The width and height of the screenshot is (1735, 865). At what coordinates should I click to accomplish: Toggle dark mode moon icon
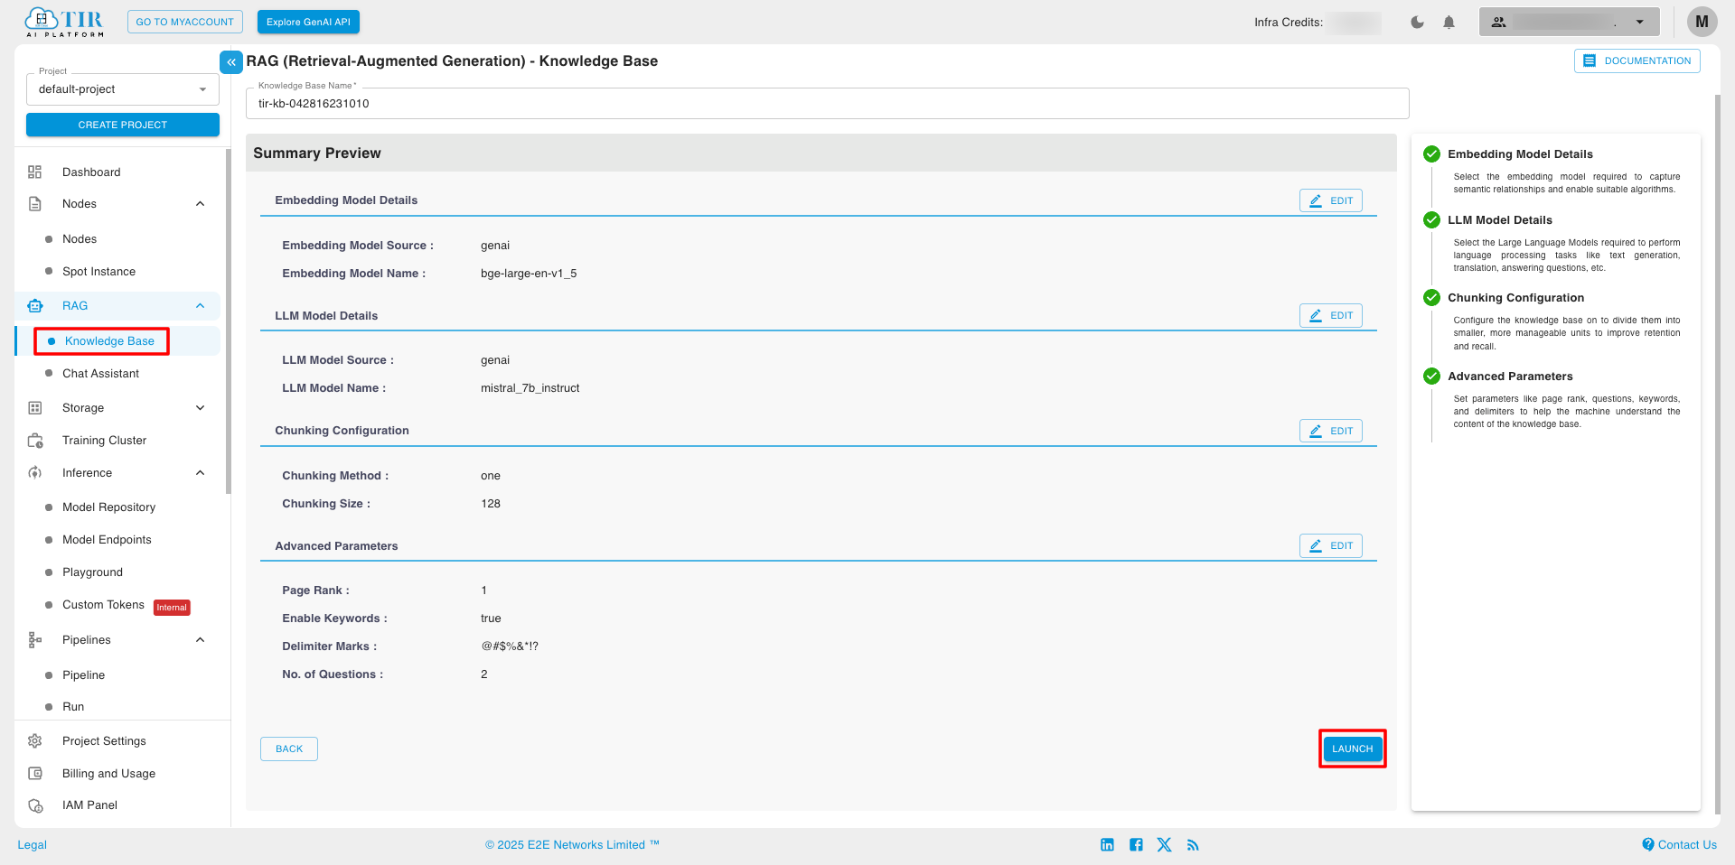pos(1417,23)
